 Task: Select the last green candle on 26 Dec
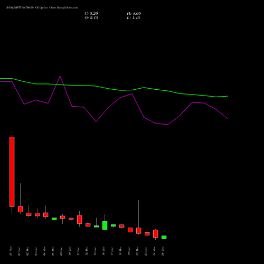(164, 237)
